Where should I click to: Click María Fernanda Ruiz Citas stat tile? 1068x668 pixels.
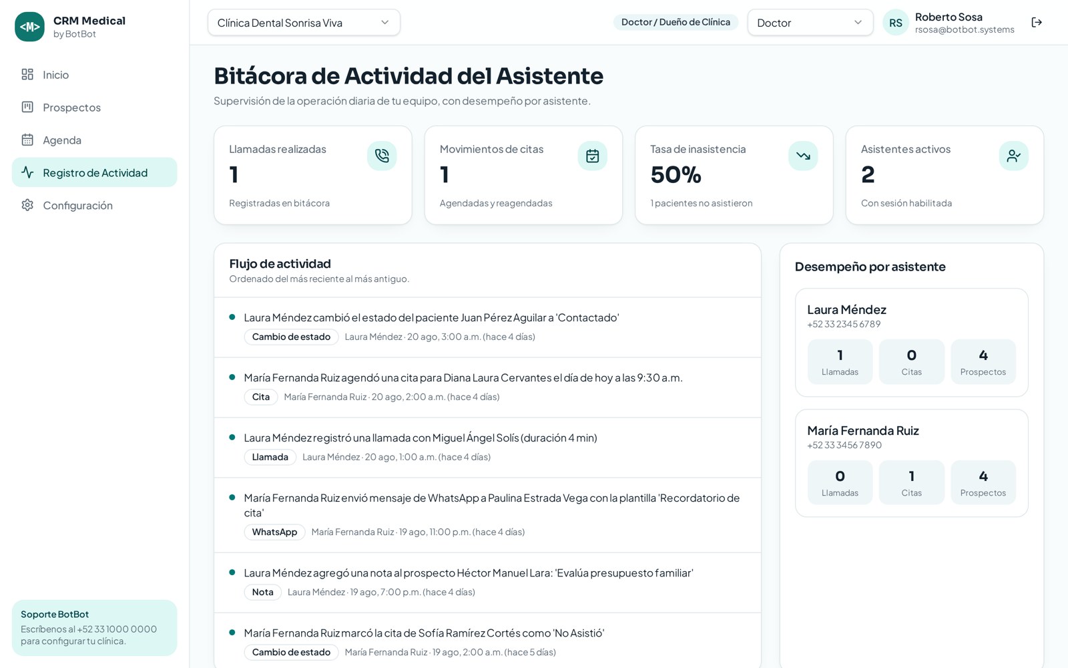911,482
